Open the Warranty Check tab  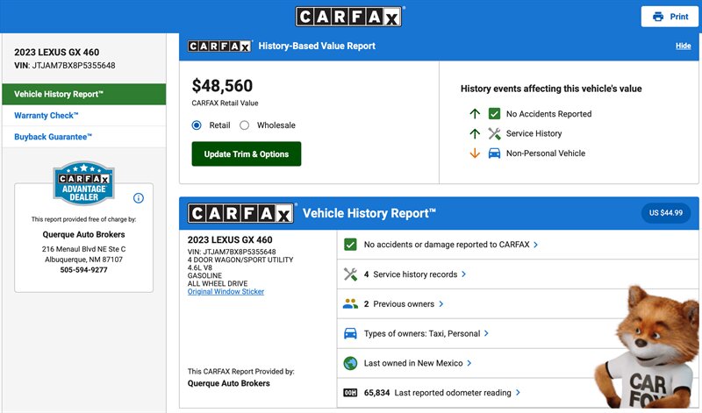(47, 116)
